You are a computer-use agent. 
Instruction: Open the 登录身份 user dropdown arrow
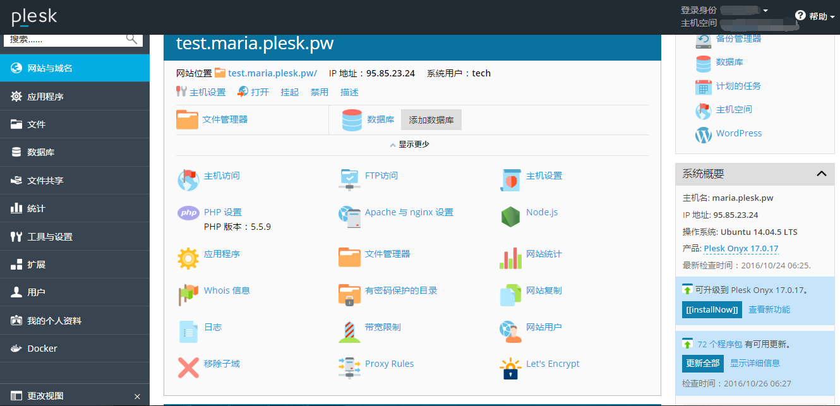pyautogui.click(x=765, y=11)
